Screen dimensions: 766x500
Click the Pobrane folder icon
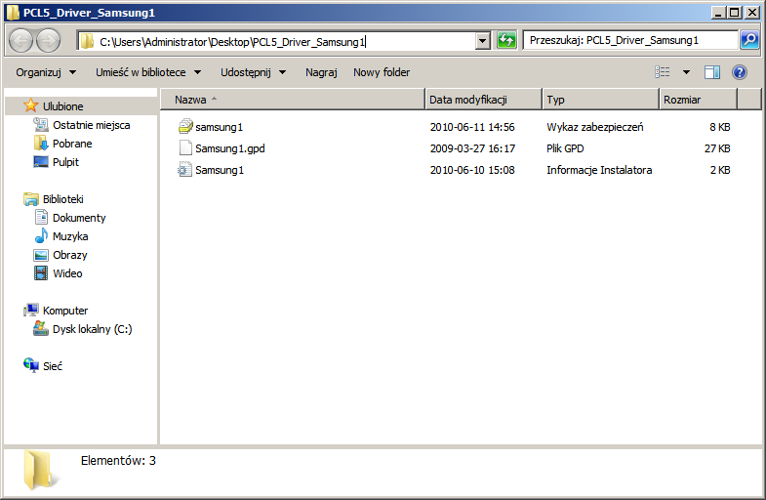pyautogui.click(x=41, y=144)
